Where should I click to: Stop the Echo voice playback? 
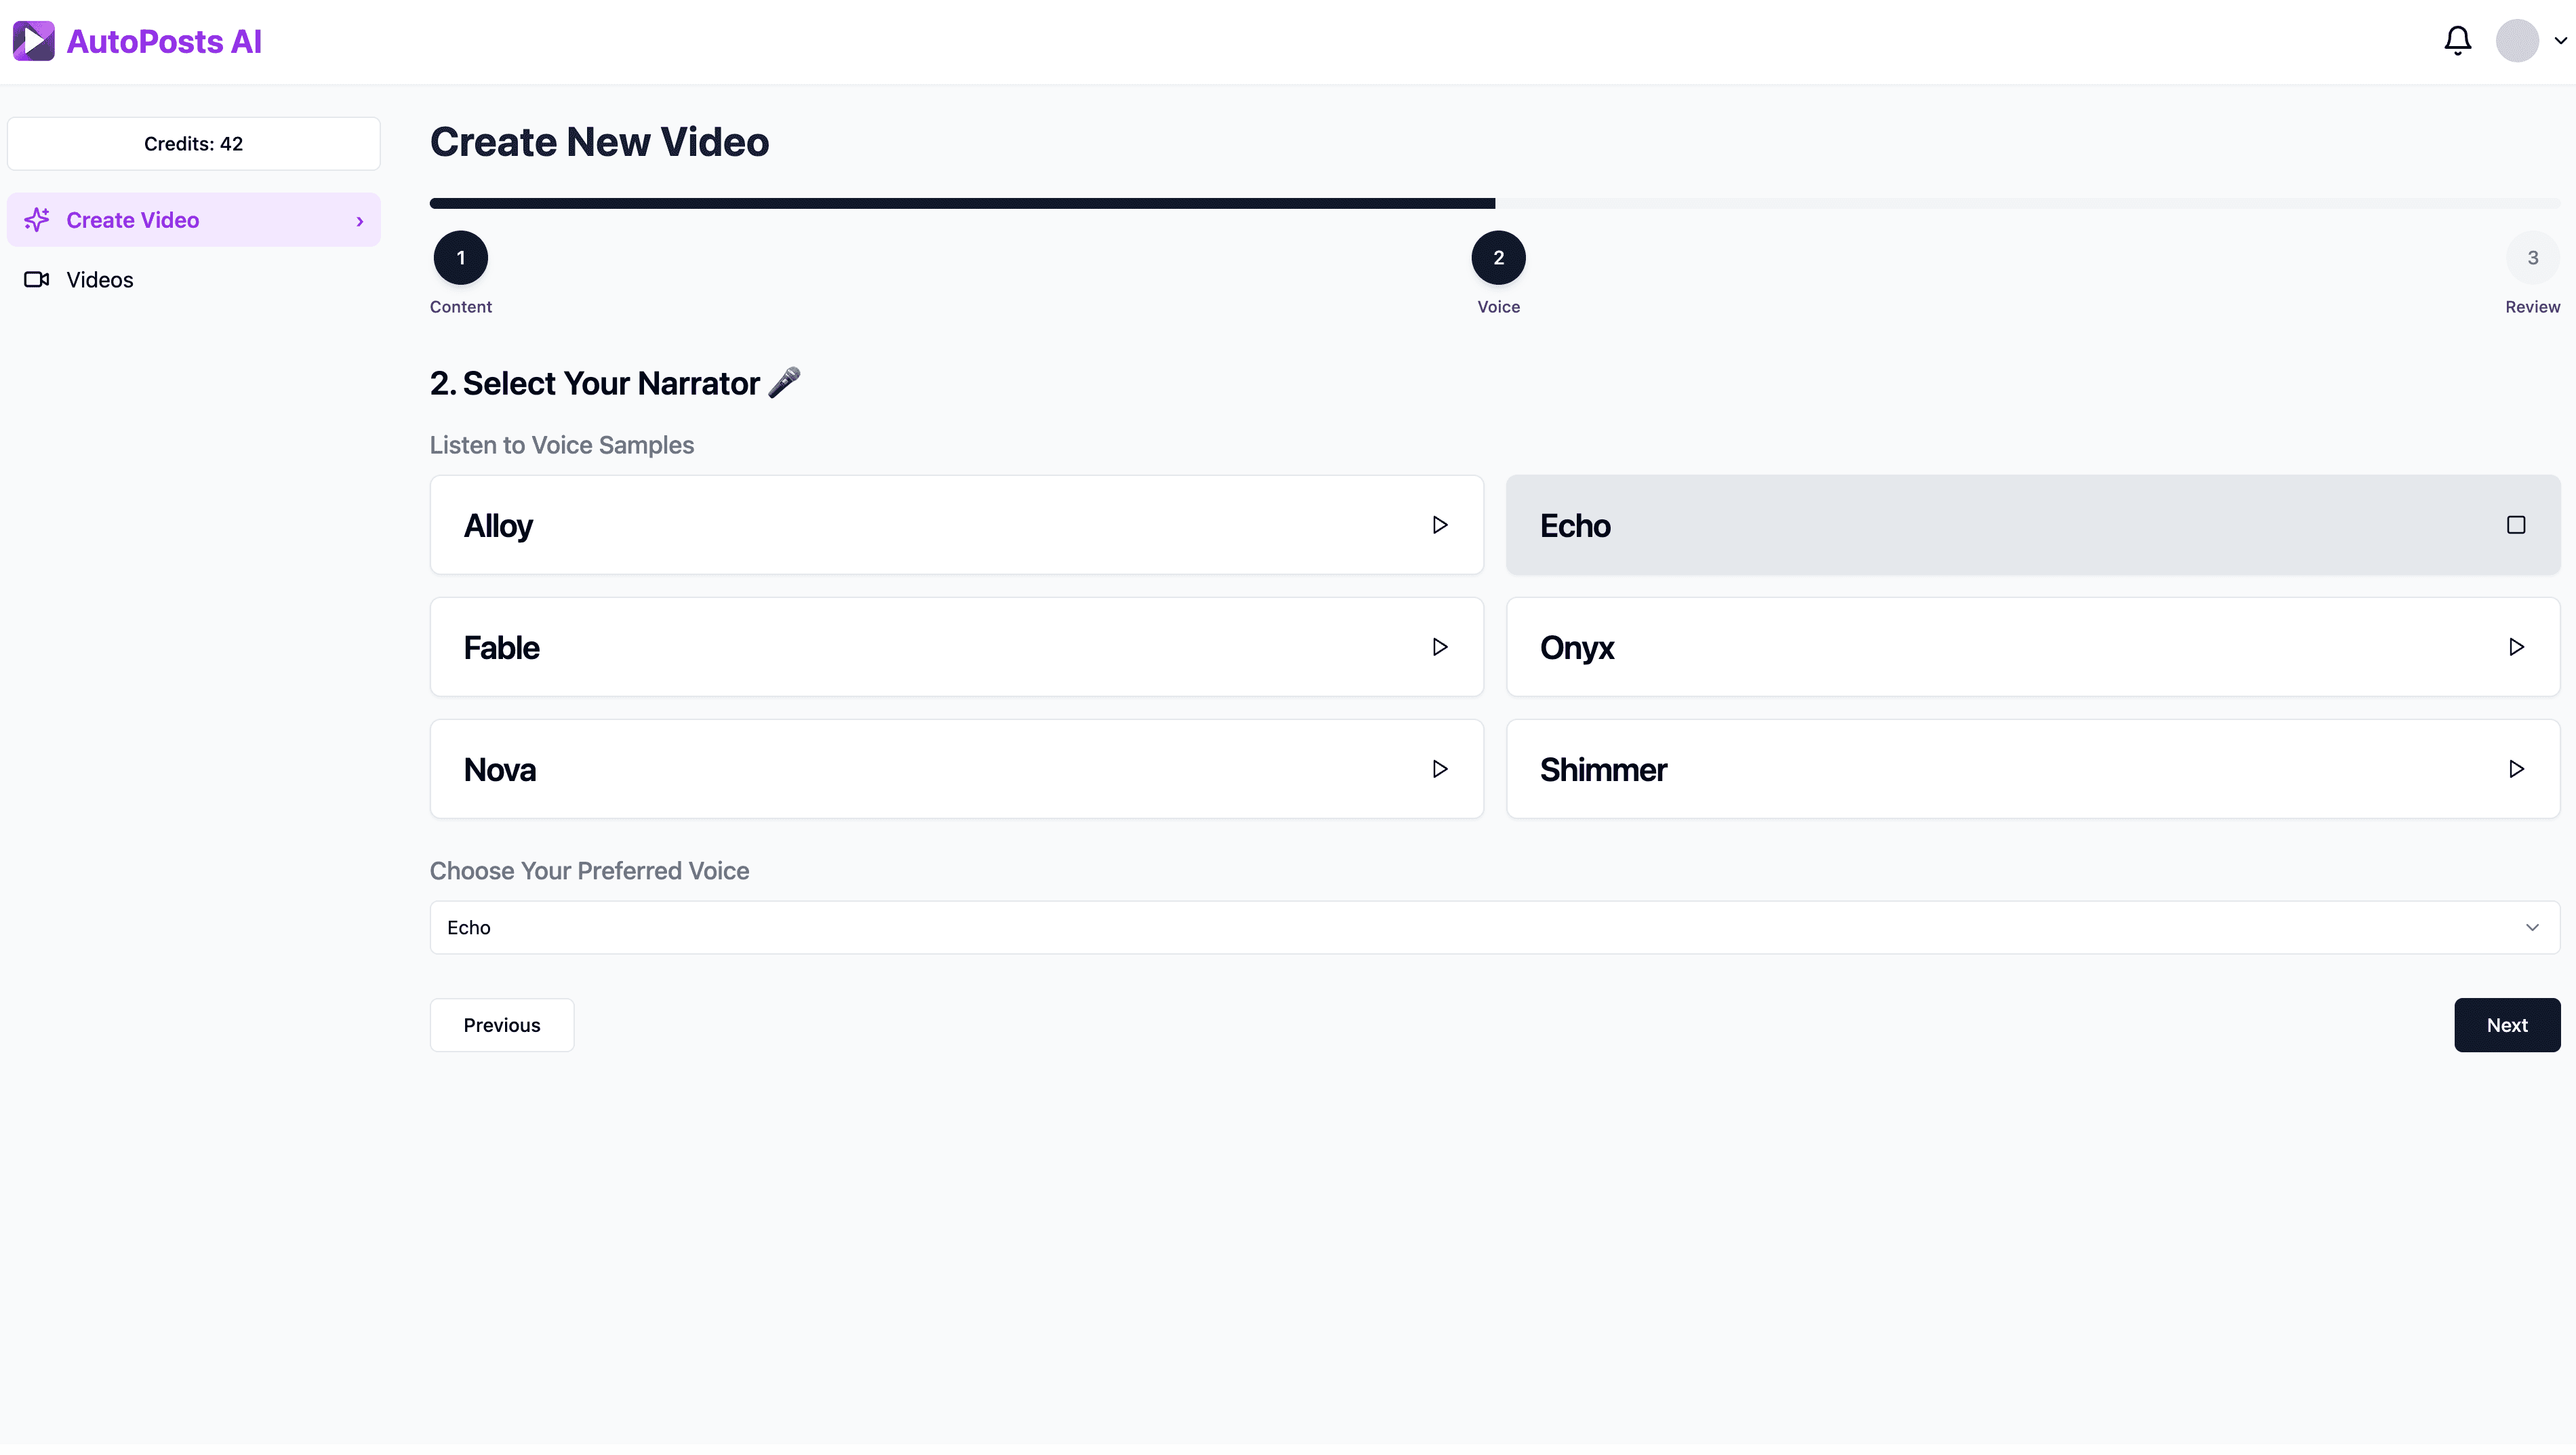pos(2514,524)
